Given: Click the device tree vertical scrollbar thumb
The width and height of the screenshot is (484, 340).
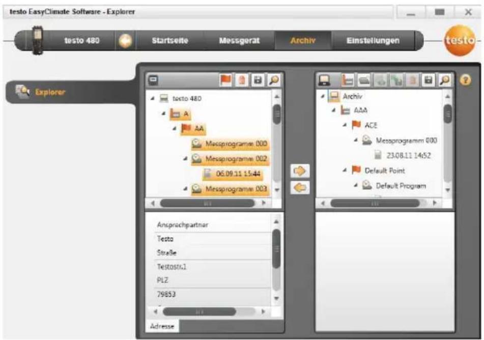Looking at the screenshot, I should click(277, 114).
